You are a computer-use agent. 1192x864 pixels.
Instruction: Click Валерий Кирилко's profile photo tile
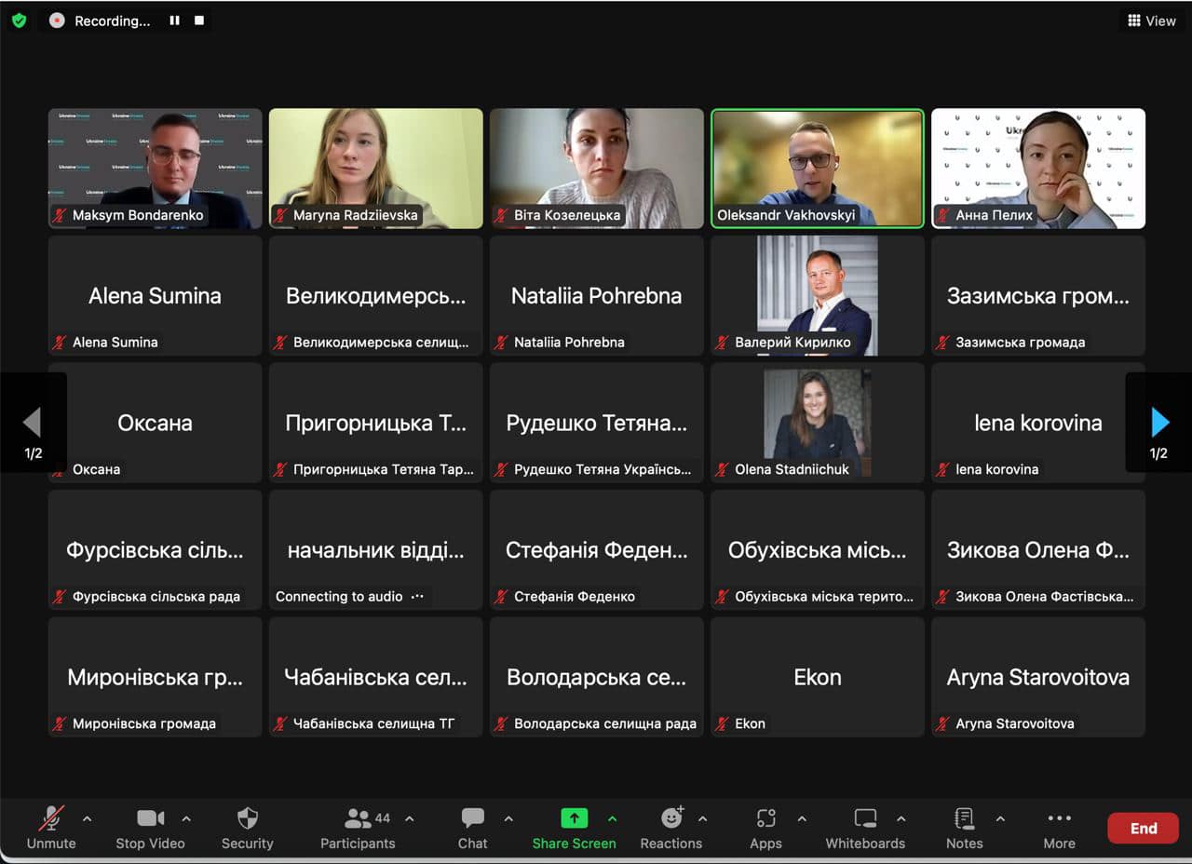(x=818, y=295)
